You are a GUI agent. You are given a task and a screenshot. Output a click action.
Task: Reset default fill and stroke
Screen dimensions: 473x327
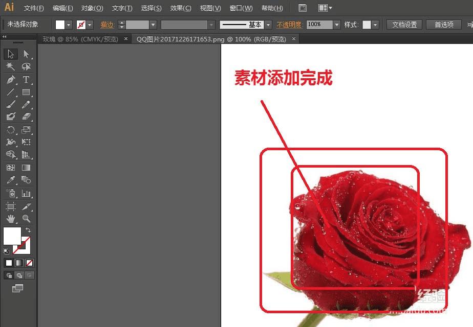point(6,251)
